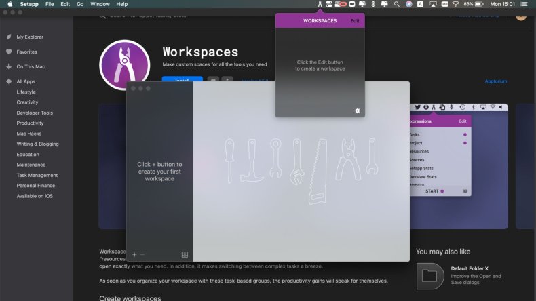This screenshot has width=536, height=301.
Task: Install the Workspaces app
Action: (183, 79)
